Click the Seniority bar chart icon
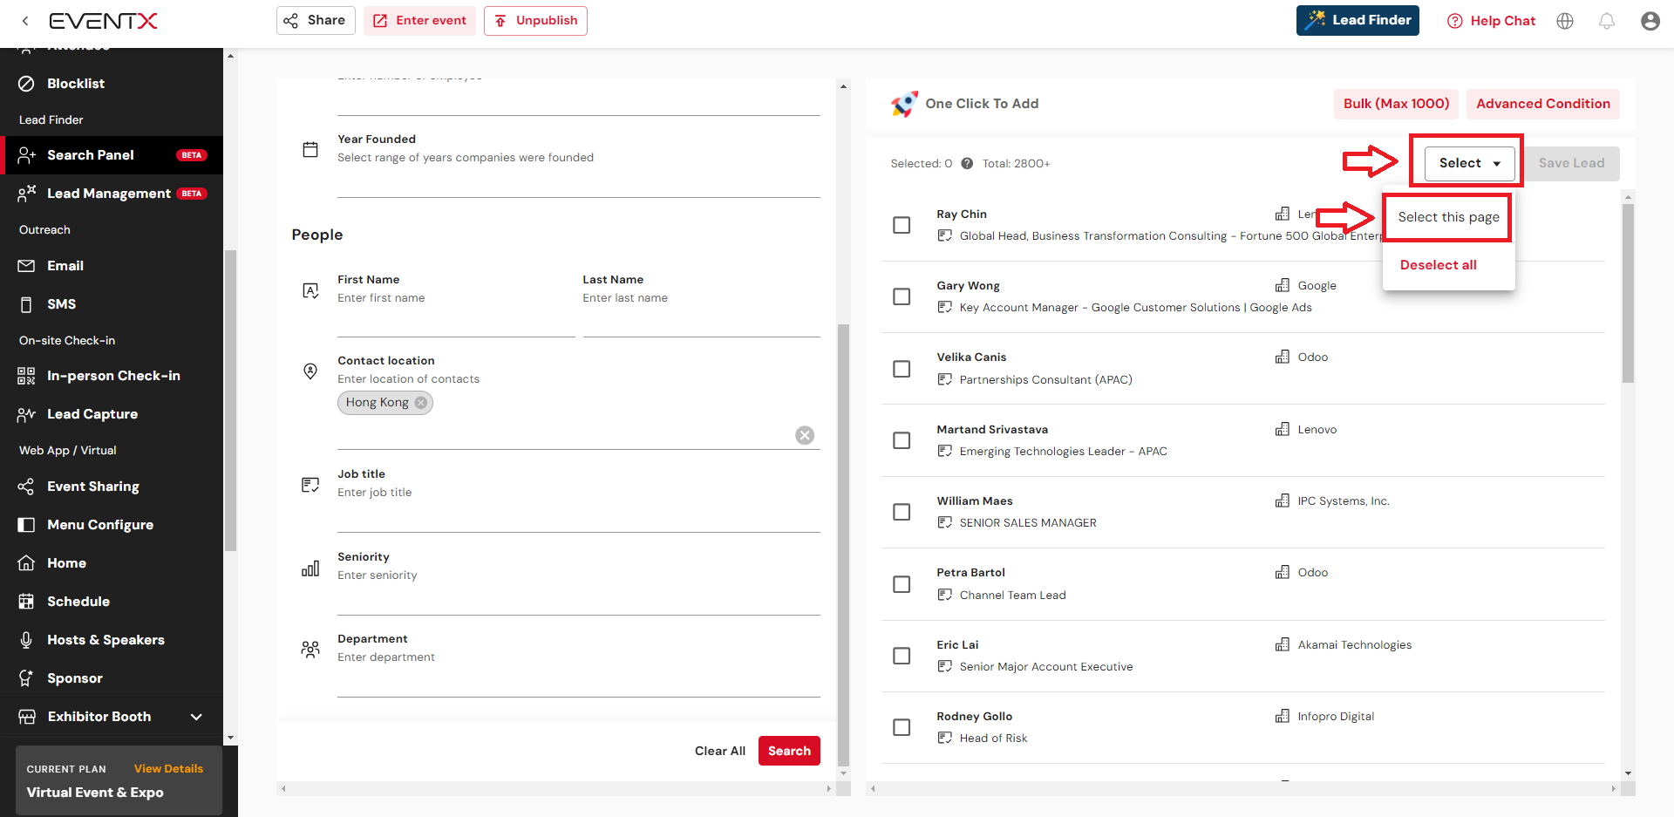 pos(310,568)
